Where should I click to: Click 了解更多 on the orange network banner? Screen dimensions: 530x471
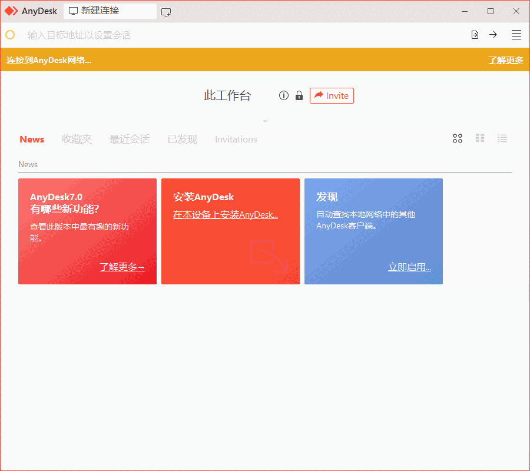505,60
